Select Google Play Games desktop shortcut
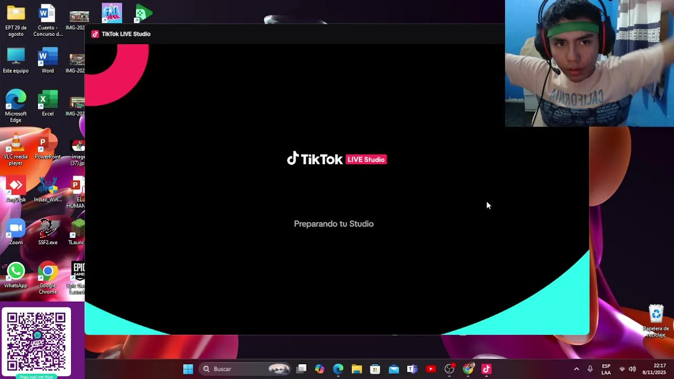 143,13
